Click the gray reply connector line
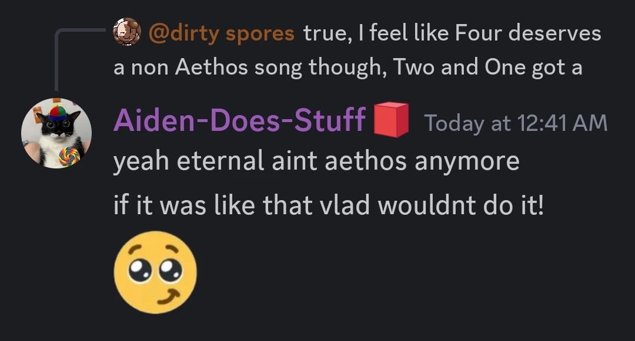Viewport: 635px width, 341px height. (x=57, y=59)
